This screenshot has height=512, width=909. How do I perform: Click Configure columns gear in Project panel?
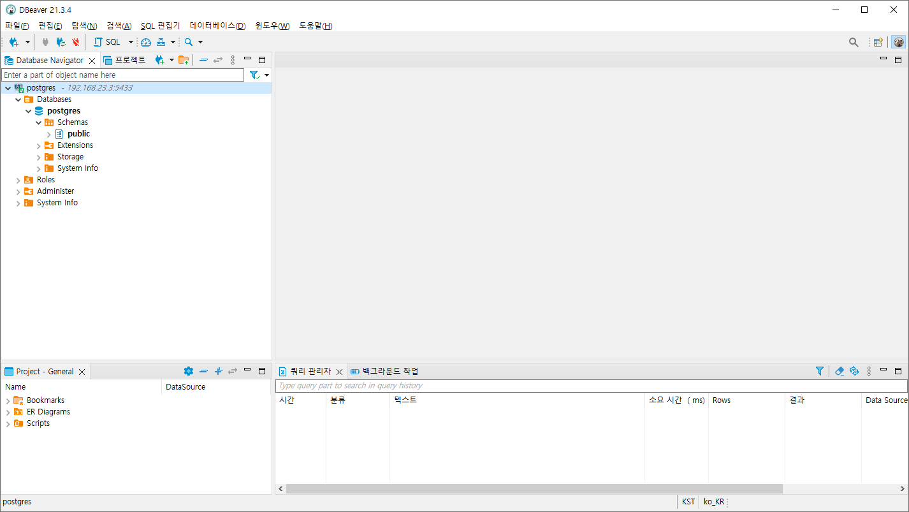tap(188, 371)
